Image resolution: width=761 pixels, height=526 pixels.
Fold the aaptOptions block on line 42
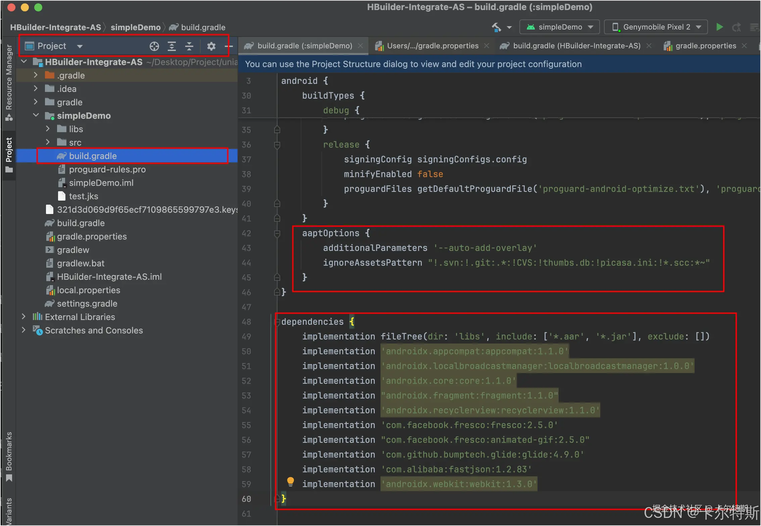(x=277, y=233)
